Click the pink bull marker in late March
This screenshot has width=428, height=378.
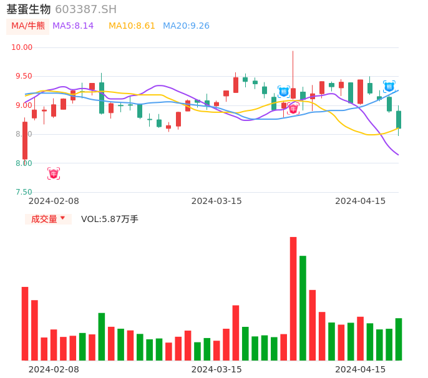pyautogui.click(x=293, y=109)
